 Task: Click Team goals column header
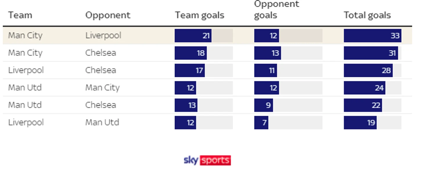(200, 15)
